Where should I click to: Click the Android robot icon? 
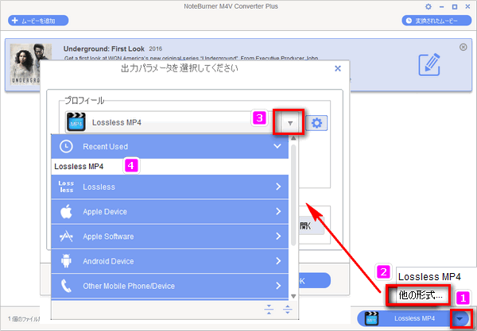click(x=66, y=261)
